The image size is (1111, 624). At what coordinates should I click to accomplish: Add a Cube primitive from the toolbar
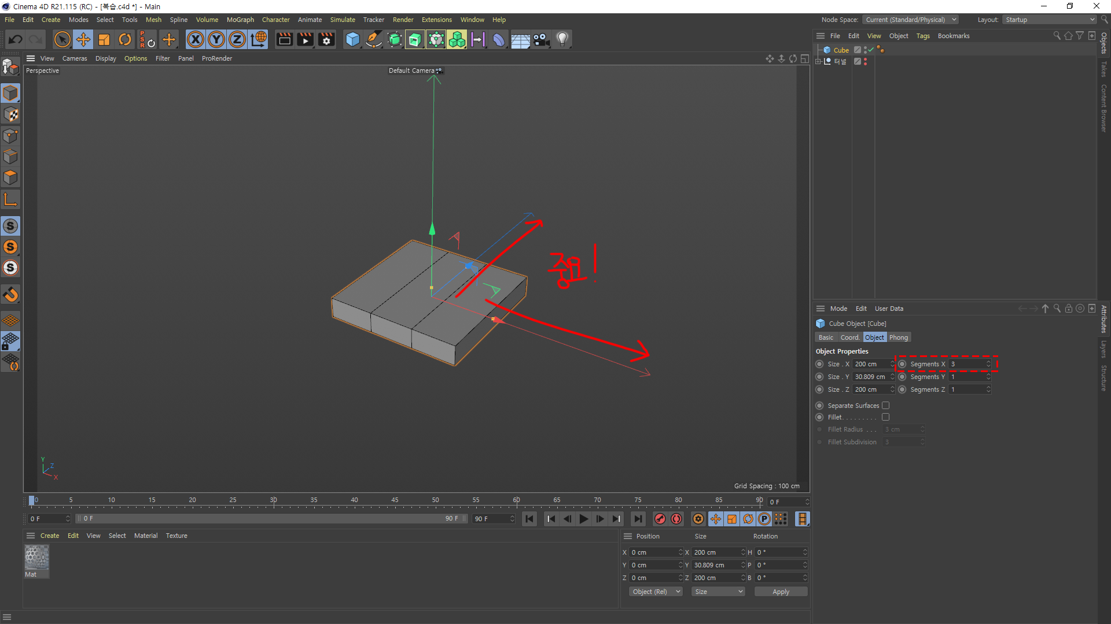pyautogui.click(x=352, y=39)
